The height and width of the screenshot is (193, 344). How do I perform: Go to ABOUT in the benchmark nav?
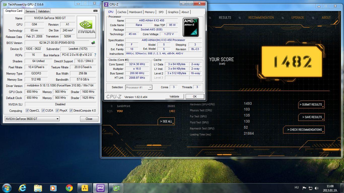(326, 18)
